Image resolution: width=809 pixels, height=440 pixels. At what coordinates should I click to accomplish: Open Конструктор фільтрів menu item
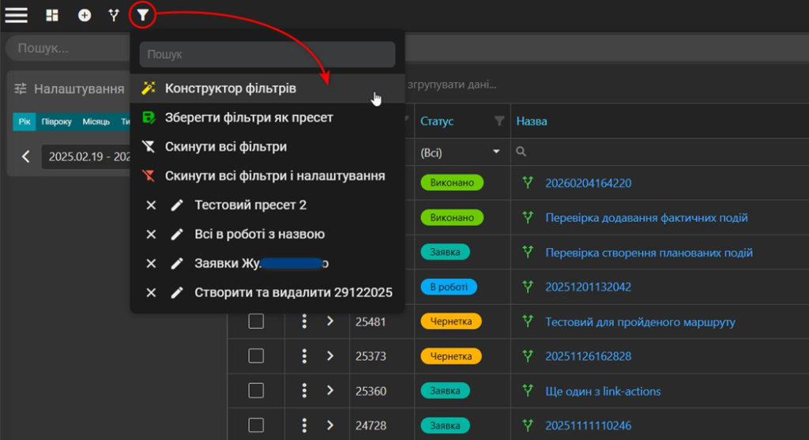pos(267,88)
